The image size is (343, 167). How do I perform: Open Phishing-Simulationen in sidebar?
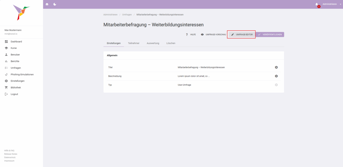pos(22,74)
